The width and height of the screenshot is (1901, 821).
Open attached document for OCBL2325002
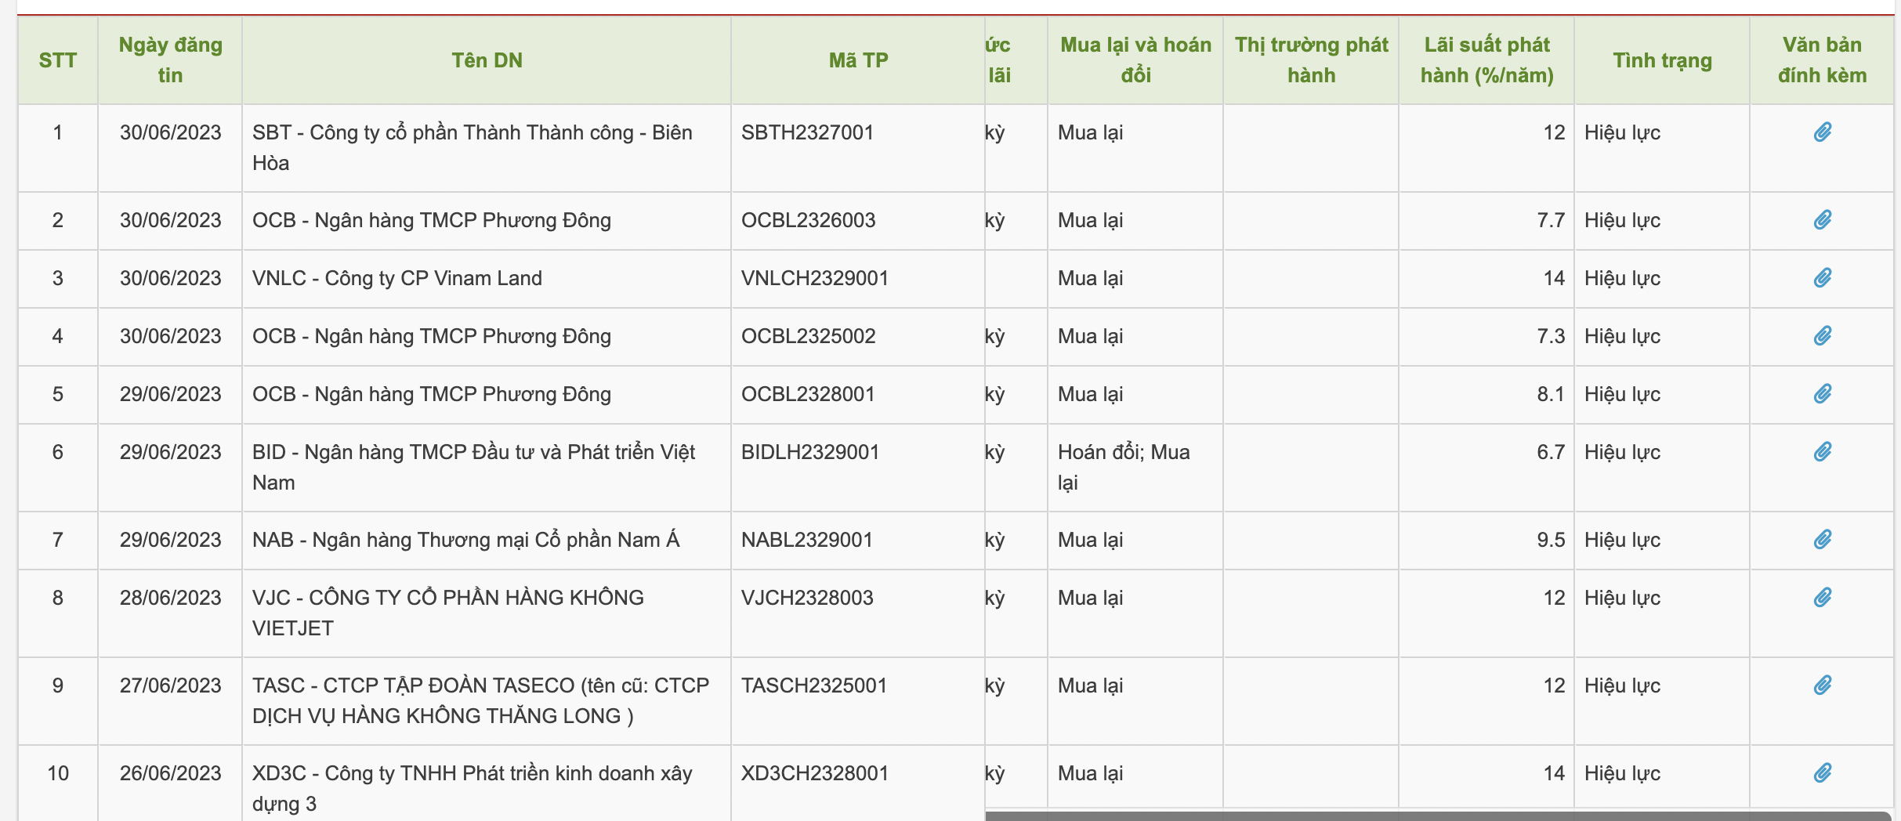(x=1822, y=336)
